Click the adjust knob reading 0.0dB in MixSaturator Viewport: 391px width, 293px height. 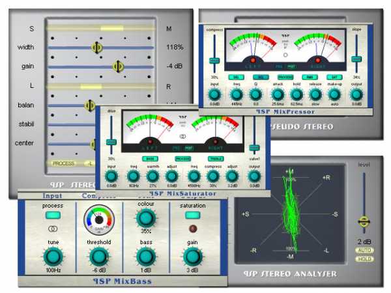(172, 176)
